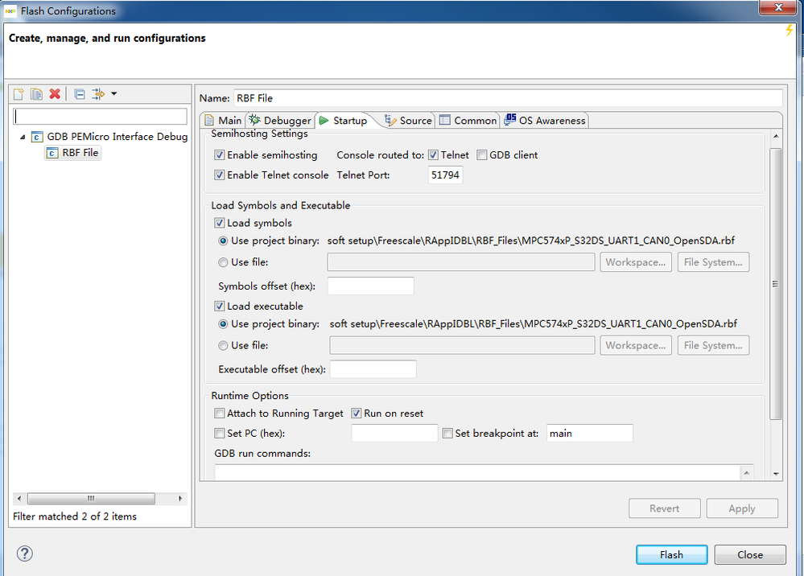The width and height of the screenshot is (804, 576).
Task: Open the filter dropdown arrow menu
Action: pyautogui.click(x=113, y=94)
